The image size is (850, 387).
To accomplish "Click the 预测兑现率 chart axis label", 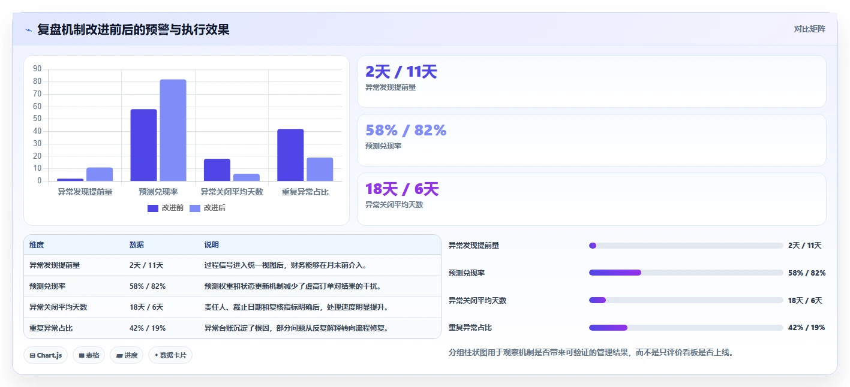I will (158, 192).
